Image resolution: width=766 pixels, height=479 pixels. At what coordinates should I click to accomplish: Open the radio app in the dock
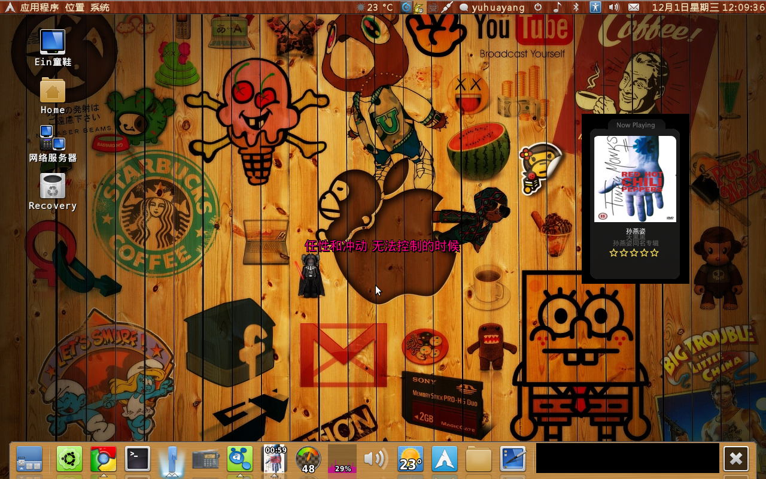[206, 460]
